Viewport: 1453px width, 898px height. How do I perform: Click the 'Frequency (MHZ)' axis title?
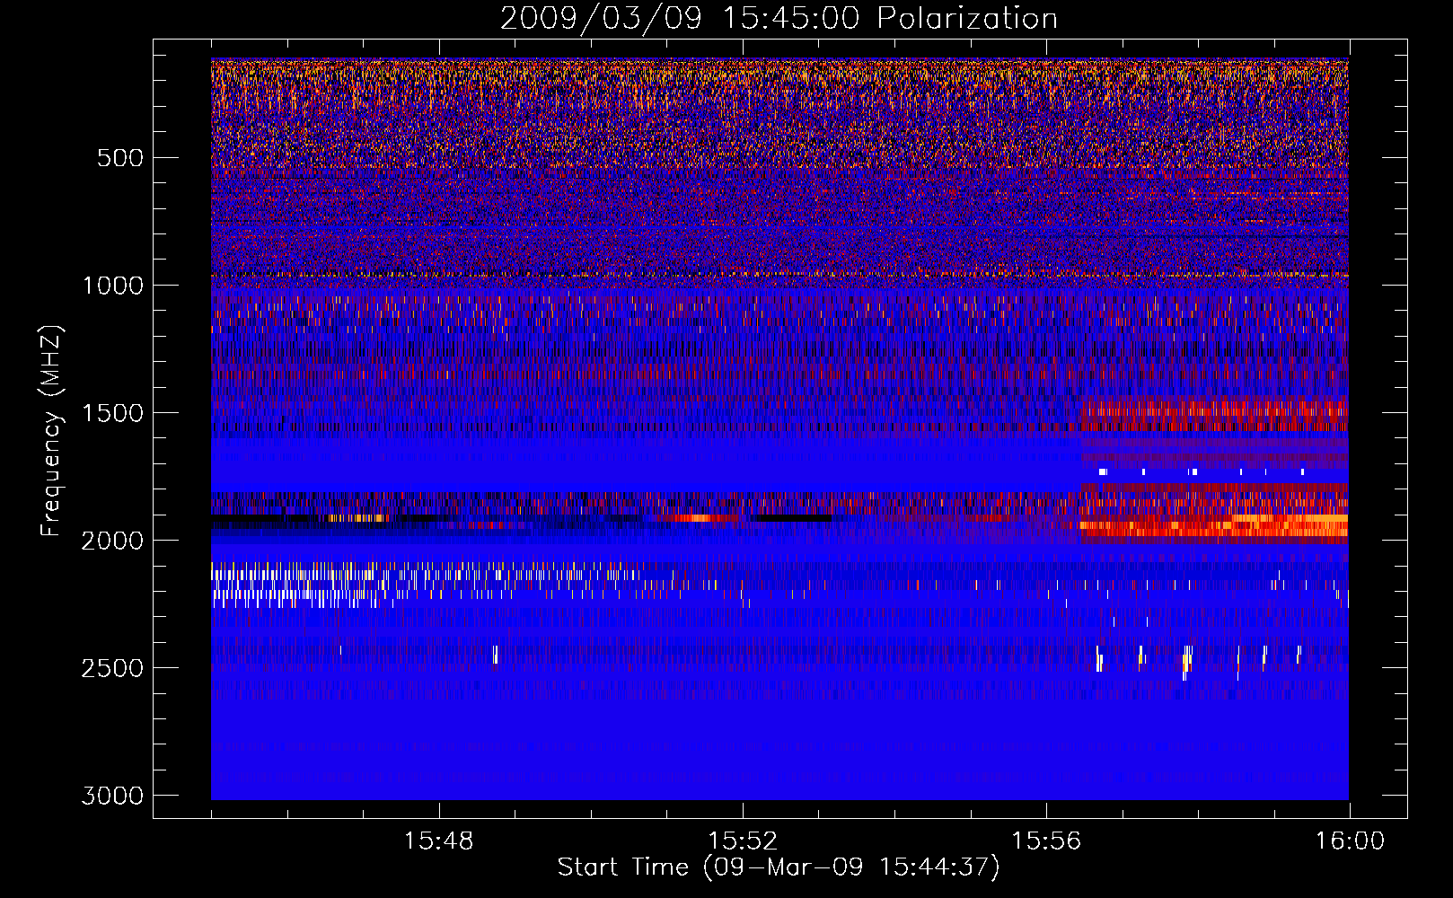tap(52, 430)
